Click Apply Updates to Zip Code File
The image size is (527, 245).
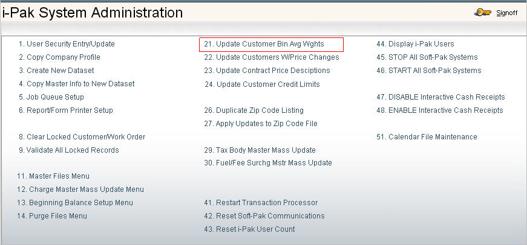[x=261, y=124]
